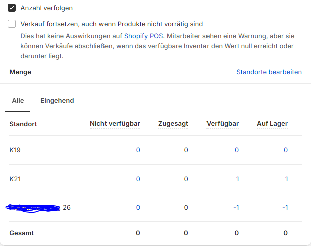This screenshot has width=311, height=246.
Task: Open the K21 "Nicht verfügbar" quantity
Action: pyautogui.click(x=138, y=179)
